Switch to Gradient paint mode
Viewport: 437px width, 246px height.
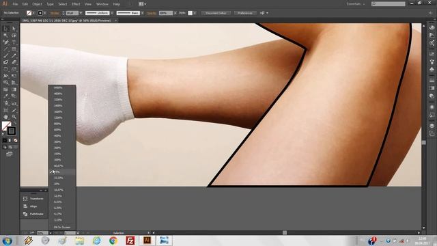tap(10, 140)
